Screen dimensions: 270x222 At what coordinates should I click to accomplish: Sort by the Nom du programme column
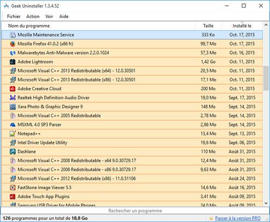99,26
